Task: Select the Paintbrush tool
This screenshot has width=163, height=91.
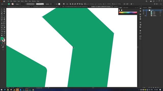Action: [4, 17]
